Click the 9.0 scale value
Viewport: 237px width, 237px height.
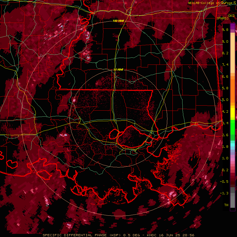click(225, 41)
